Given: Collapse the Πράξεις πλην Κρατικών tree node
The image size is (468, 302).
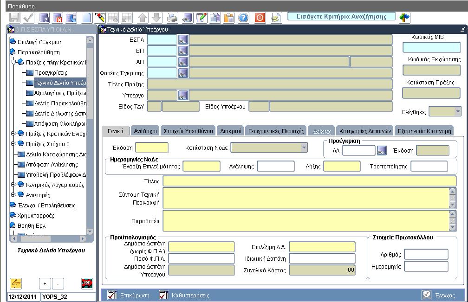Looking at the screenshot, I should pos(13,62).
